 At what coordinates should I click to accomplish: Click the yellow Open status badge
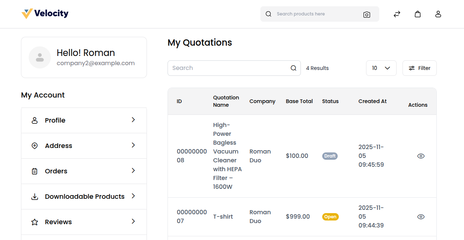[x=330, y=217]
